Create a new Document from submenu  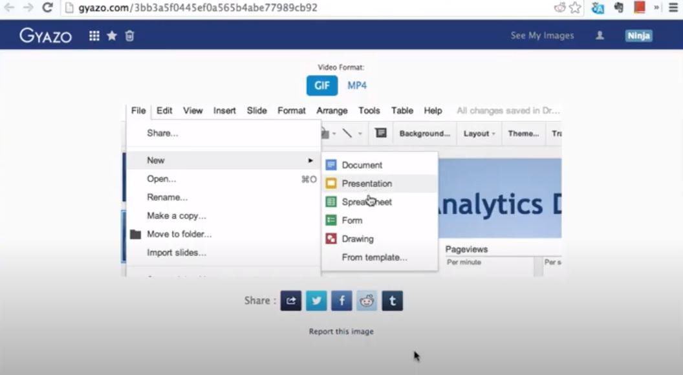point(380,165)
